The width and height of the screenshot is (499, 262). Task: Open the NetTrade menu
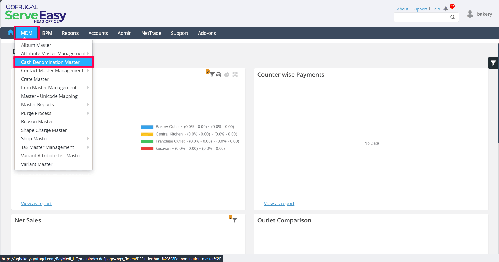coord(151,33)
